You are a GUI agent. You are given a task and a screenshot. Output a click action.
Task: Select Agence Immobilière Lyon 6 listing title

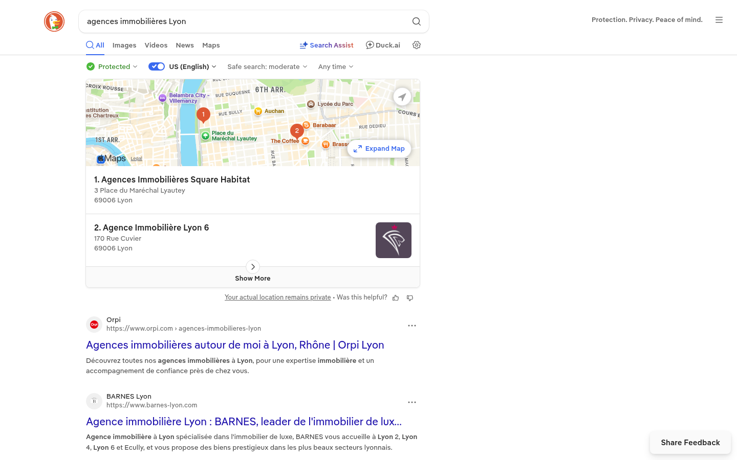pyautogui.click(x=151, y=227)
